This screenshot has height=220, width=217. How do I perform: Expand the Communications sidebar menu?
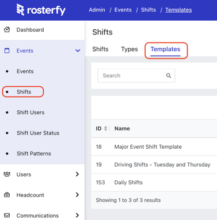click(x=77, y=215)
